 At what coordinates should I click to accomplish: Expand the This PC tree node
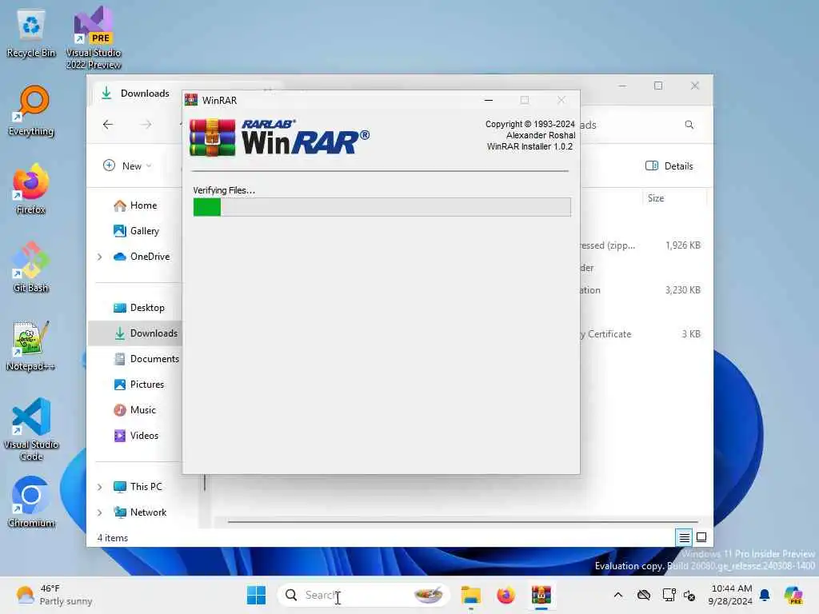99,487
